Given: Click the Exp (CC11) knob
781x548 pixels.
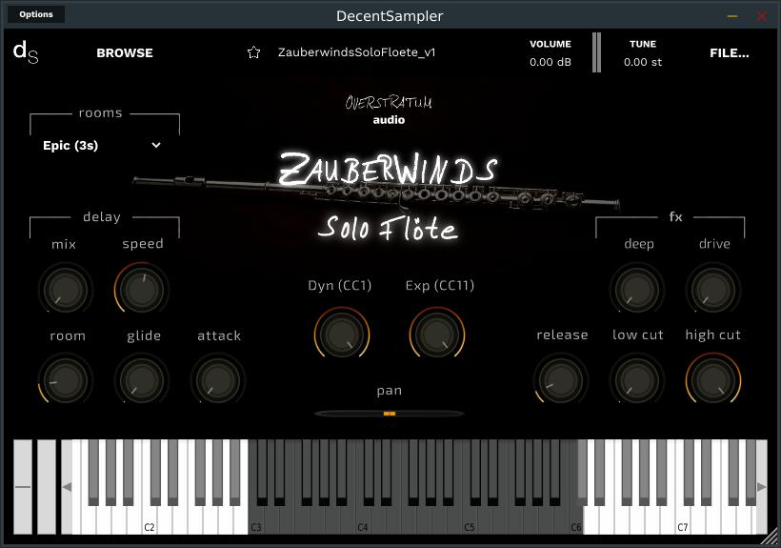Looking at the screenshot, I should (x=437, y=335).
